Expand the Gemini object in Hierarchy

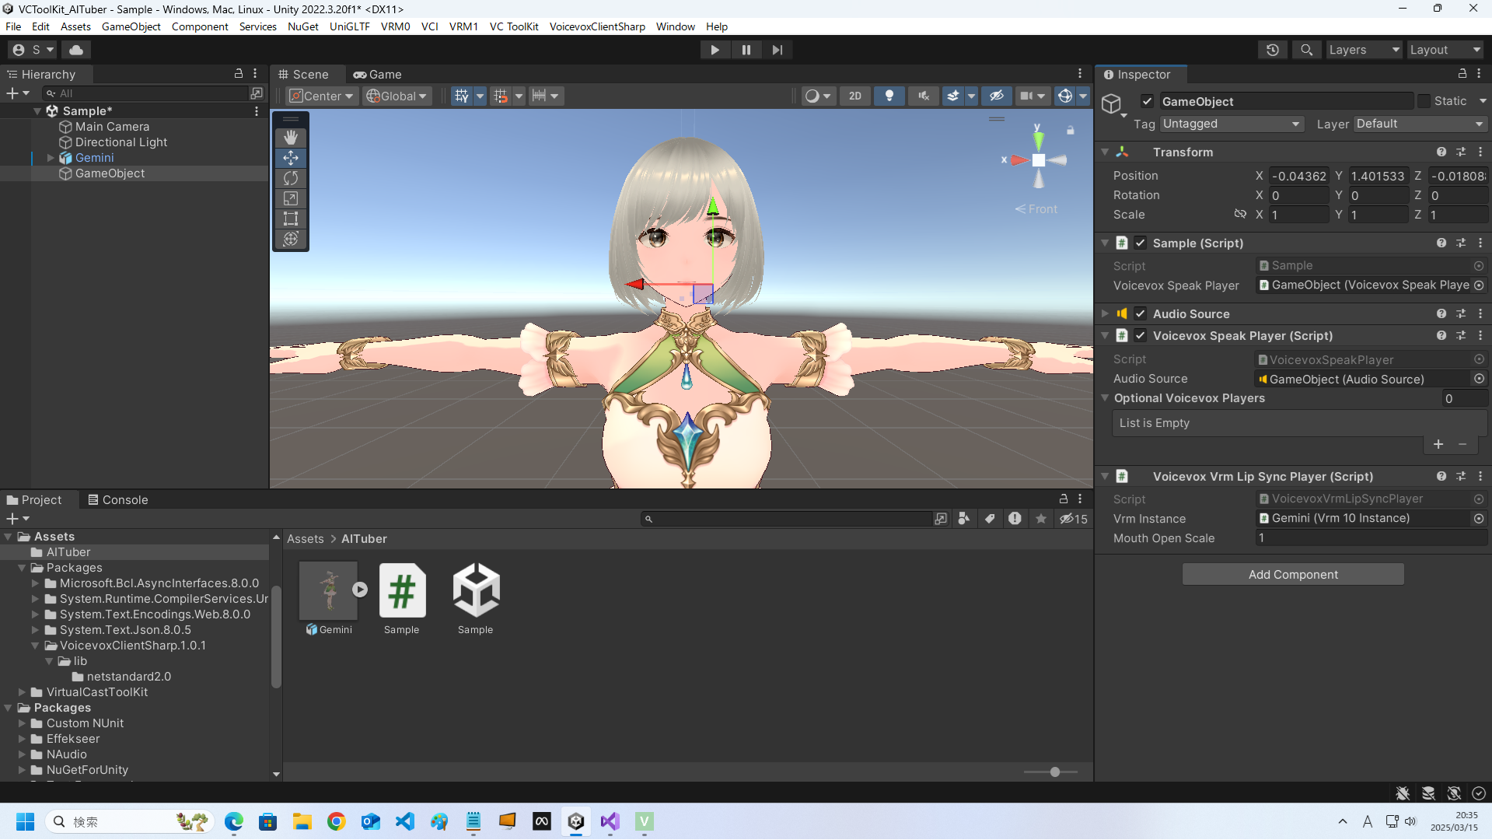pos(51,158)
